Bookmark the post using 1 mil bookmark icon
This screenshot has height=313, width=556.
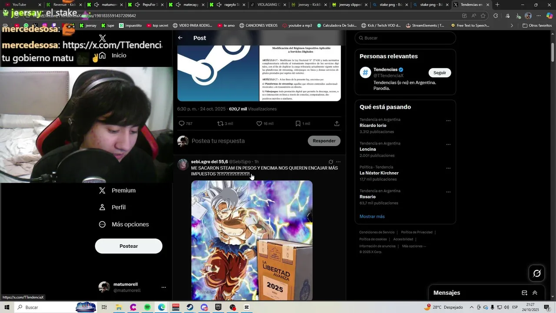302,123
